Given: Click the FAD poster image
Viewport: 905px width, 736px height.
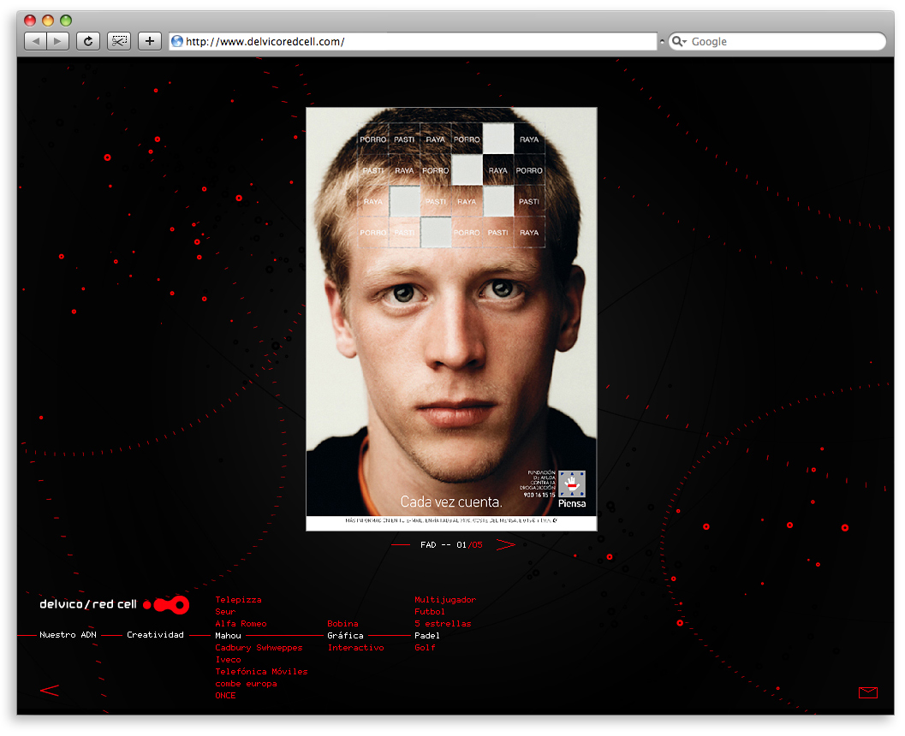Looking at the screenshot, I should pyautogui.click(x=451, y=318).
